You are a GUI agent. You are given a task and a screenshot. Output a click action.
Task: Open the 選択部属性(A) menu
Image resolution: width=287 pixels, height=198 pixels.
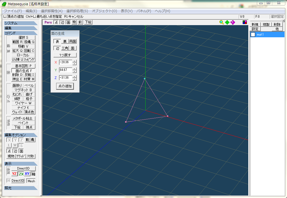(52, 11)
